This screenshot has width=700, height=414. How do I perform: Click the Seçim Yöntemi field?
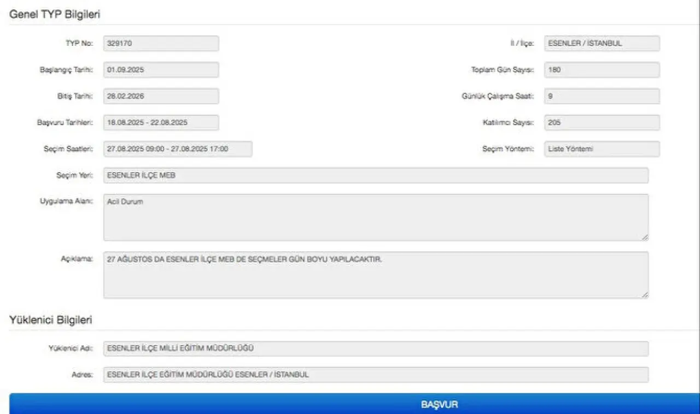(602, 149)
